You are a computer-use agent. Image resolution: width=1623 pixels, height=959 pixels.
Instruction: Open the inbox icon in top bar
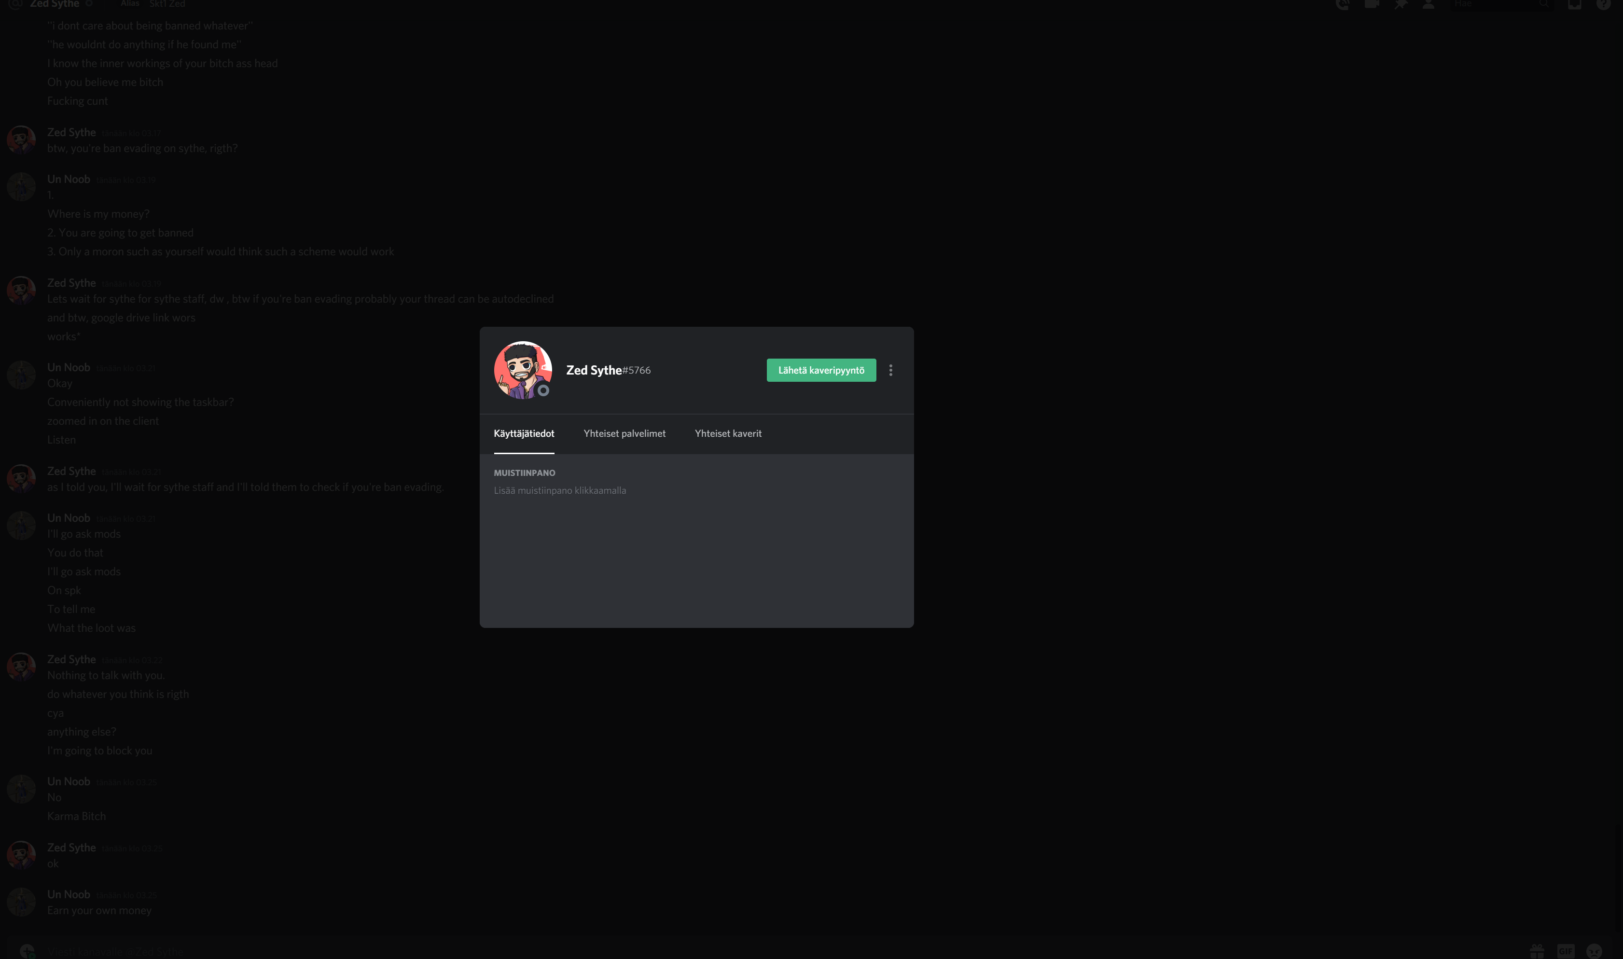1575,4
